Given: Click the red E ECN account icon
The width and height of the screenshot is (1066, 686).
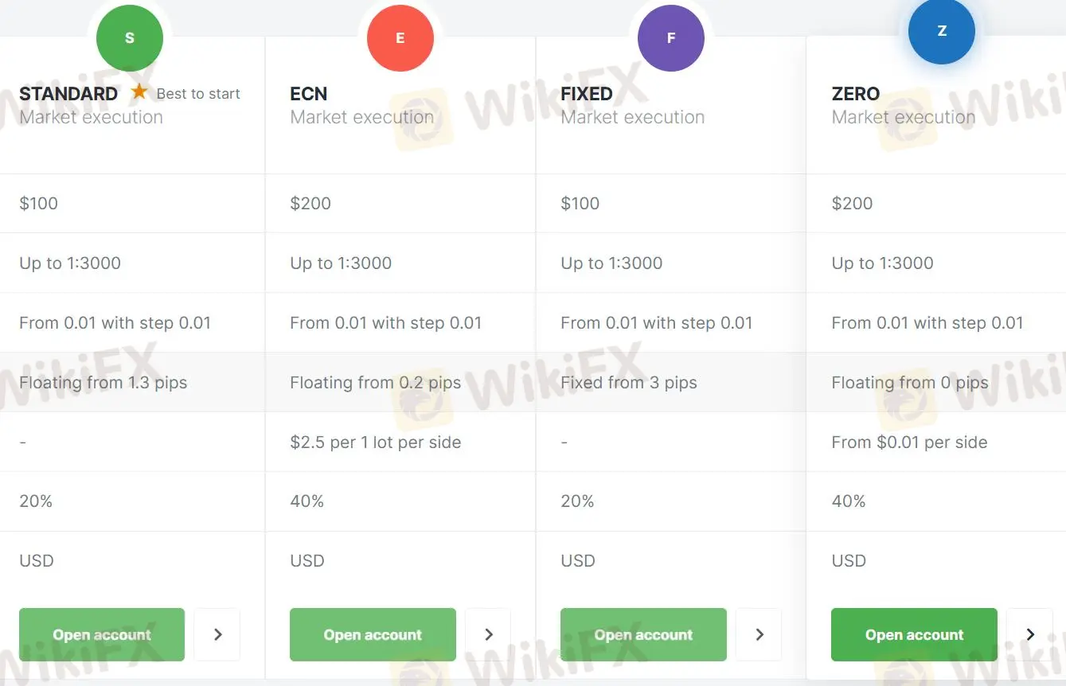Looking at the screenshot, I should 400,37.
